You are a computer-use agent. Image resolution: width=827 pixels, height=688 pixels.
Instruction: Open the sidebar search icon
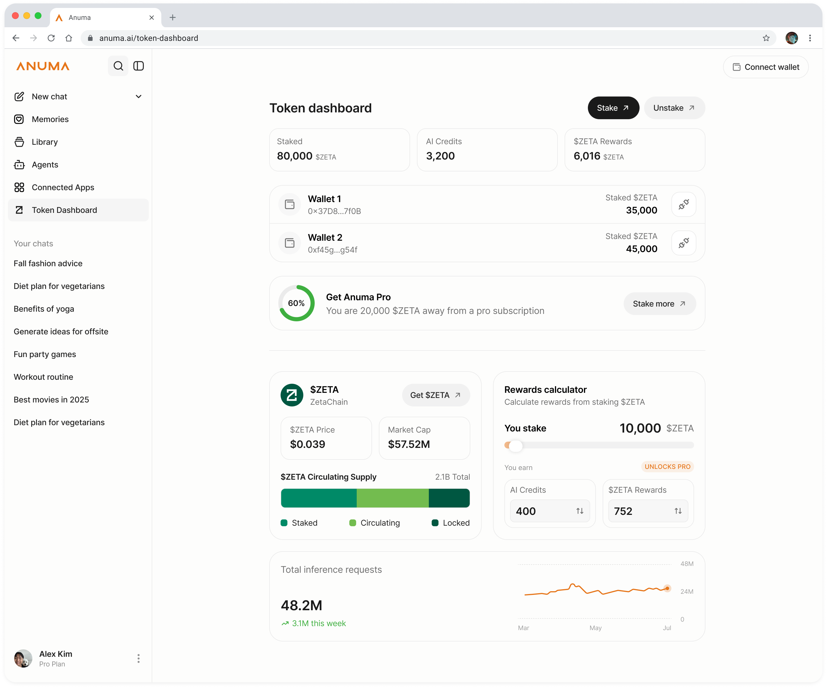[118, 66]
